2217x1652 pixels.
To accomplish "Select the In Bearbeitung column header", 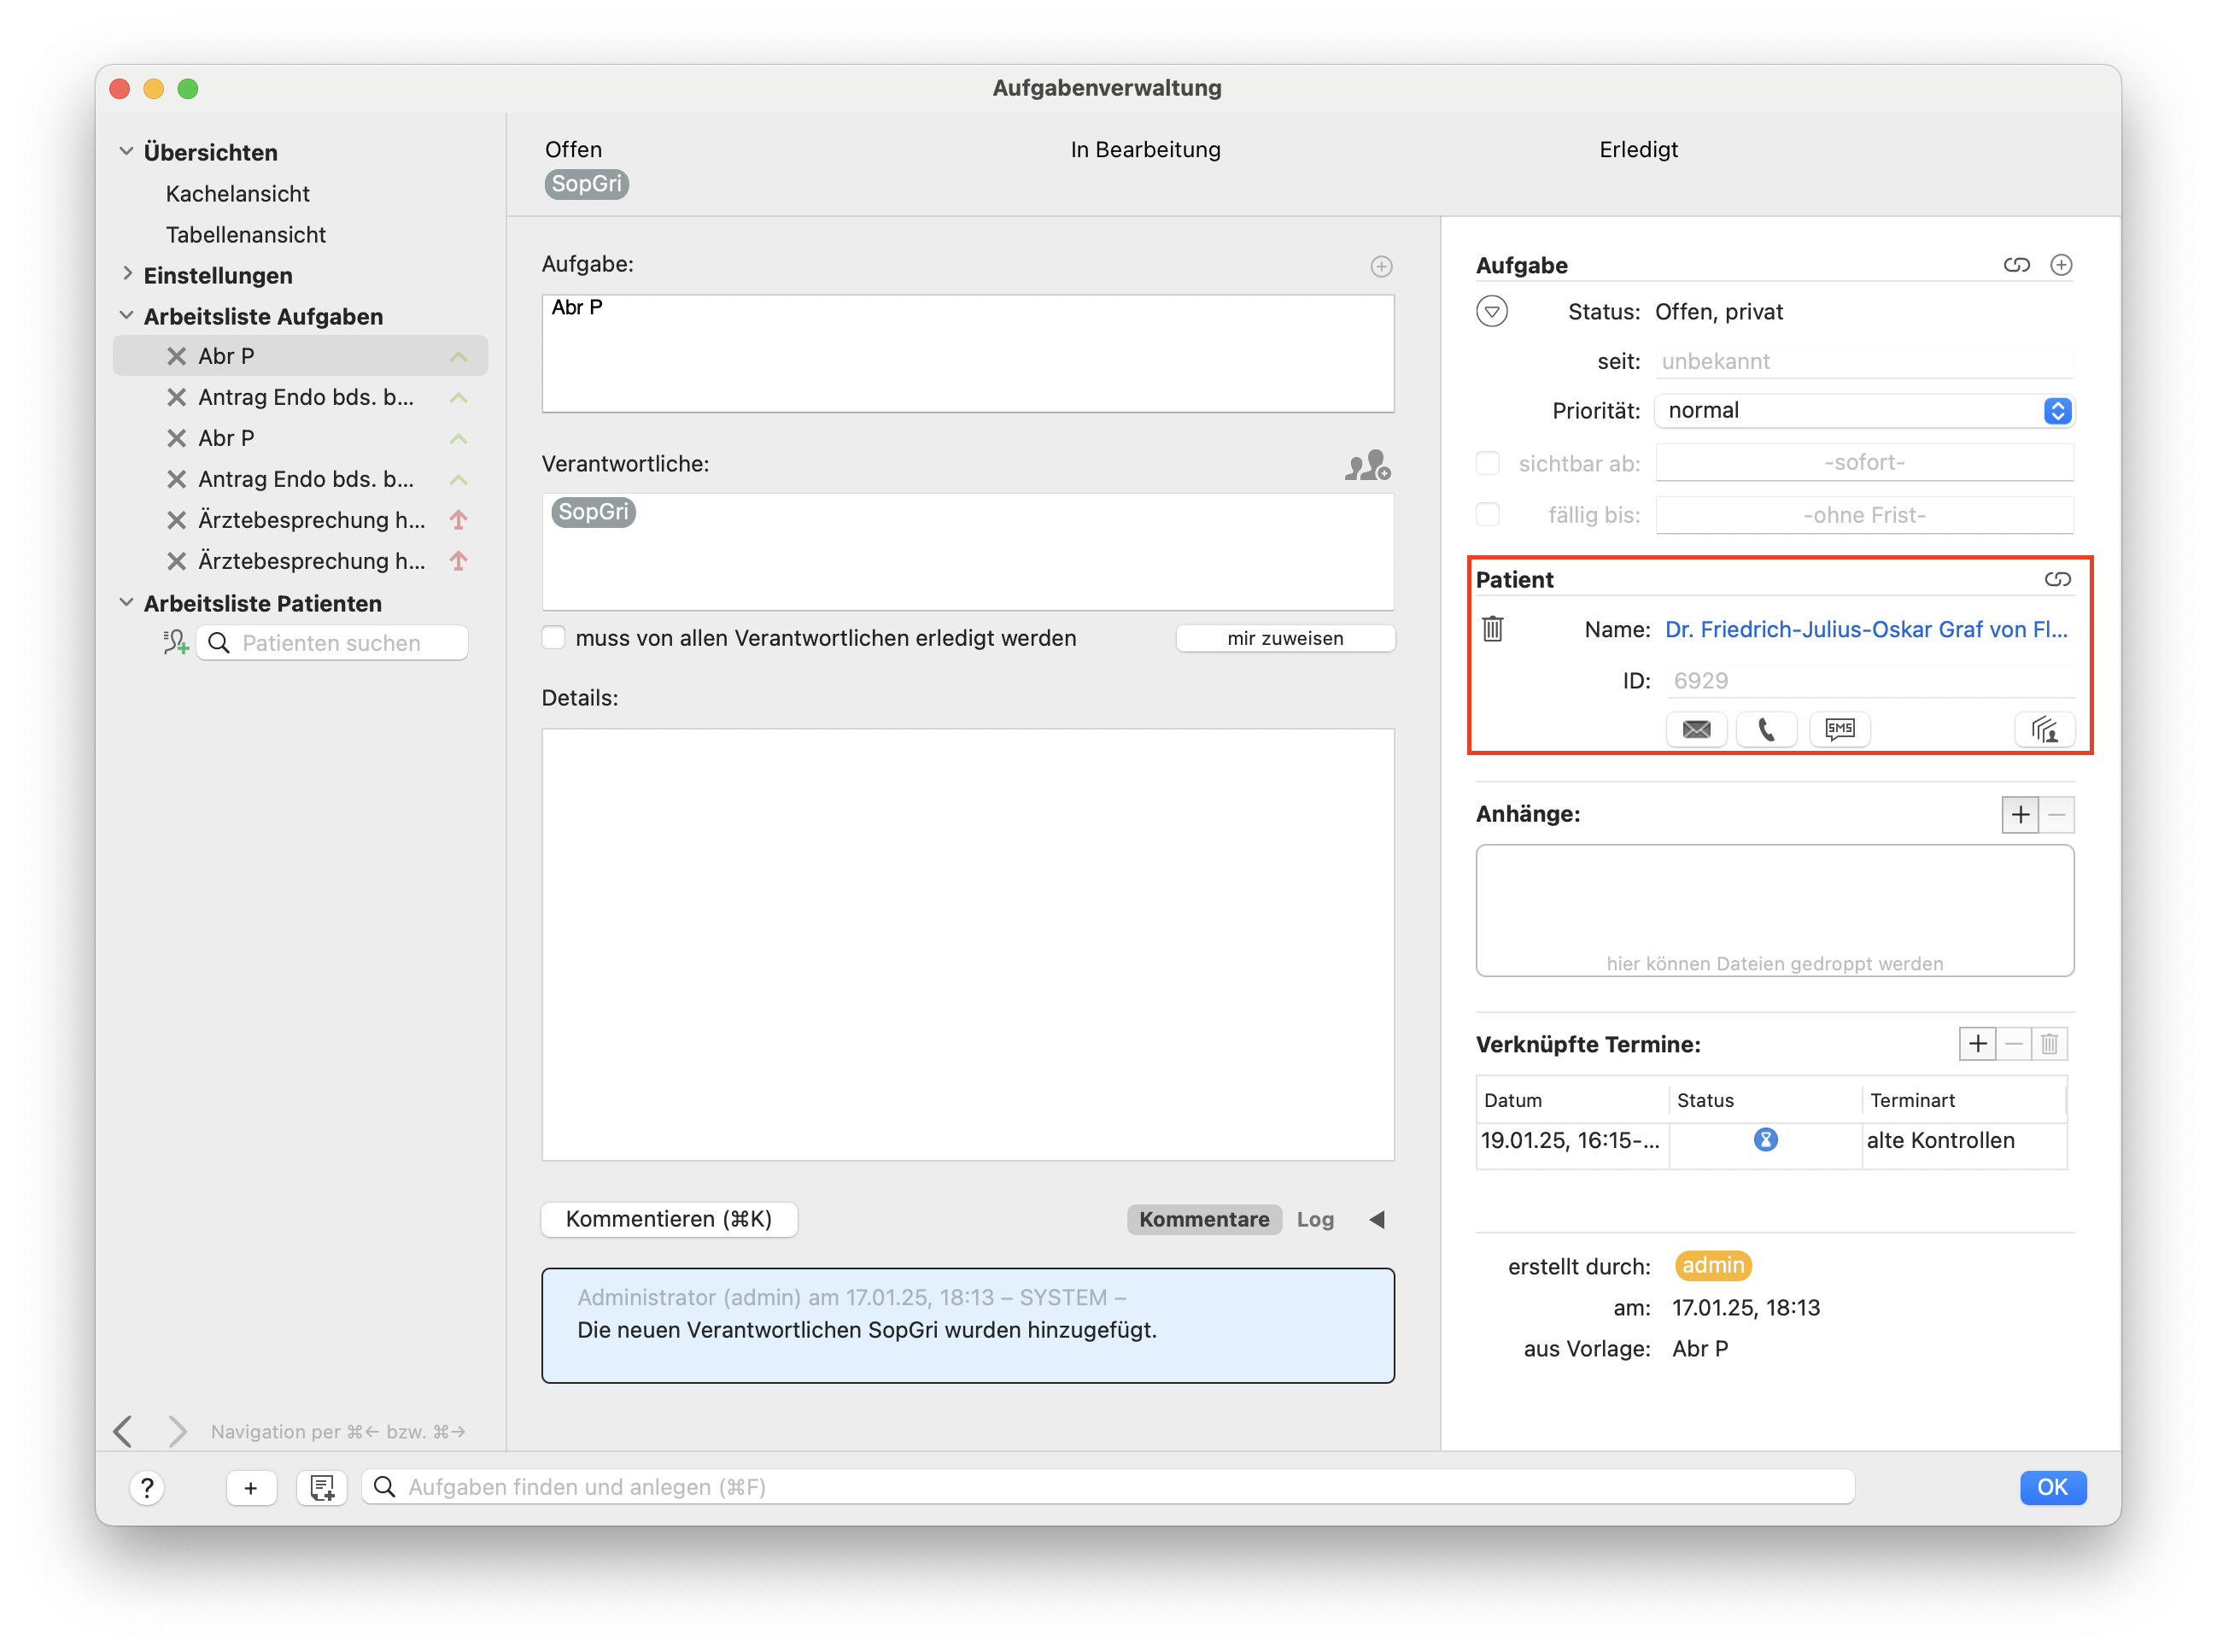I will coord(1144,150).
